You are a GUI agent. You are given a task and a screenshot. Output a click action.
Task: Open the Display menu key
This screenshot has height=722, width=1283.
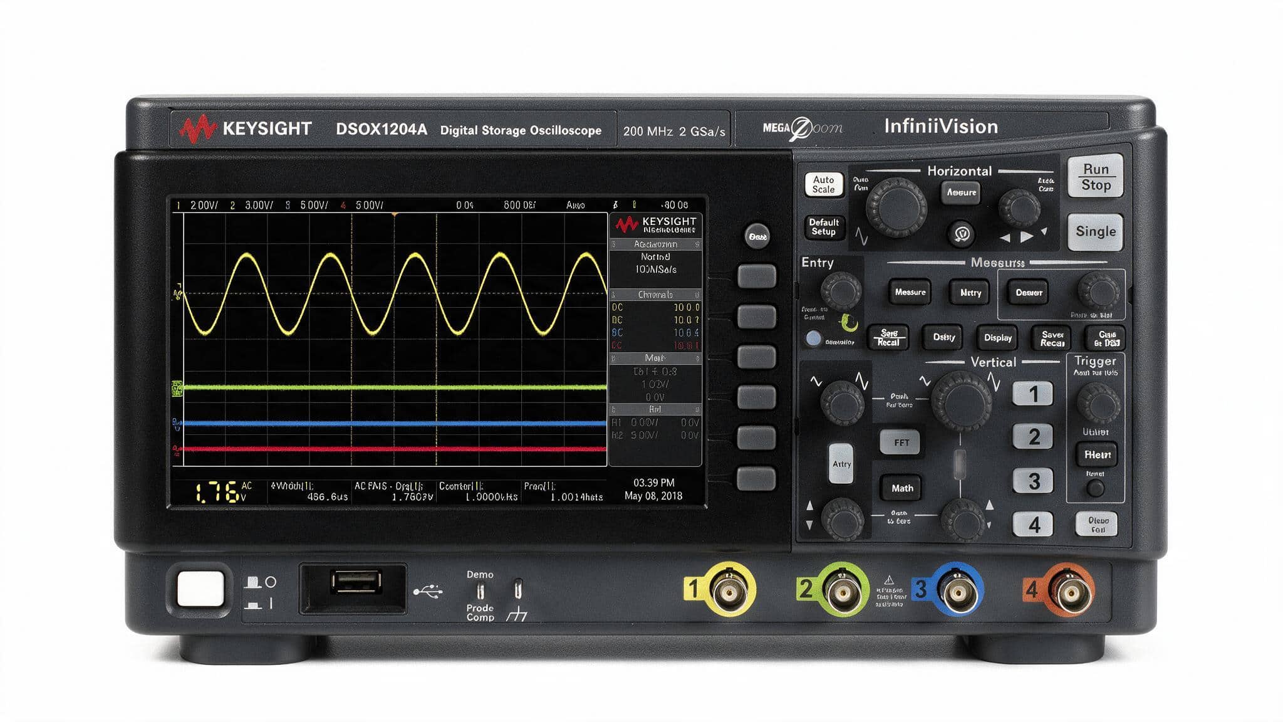click(x=997, y=338)
